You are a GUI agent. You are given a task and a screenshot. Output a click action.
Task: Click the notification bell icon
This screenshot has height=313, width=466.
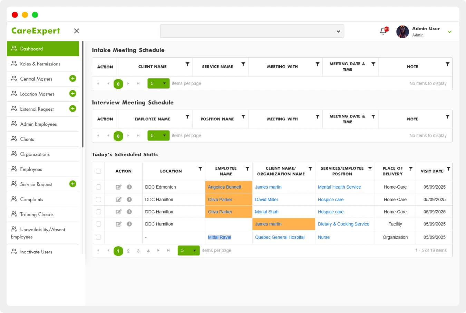pos(383,31)
